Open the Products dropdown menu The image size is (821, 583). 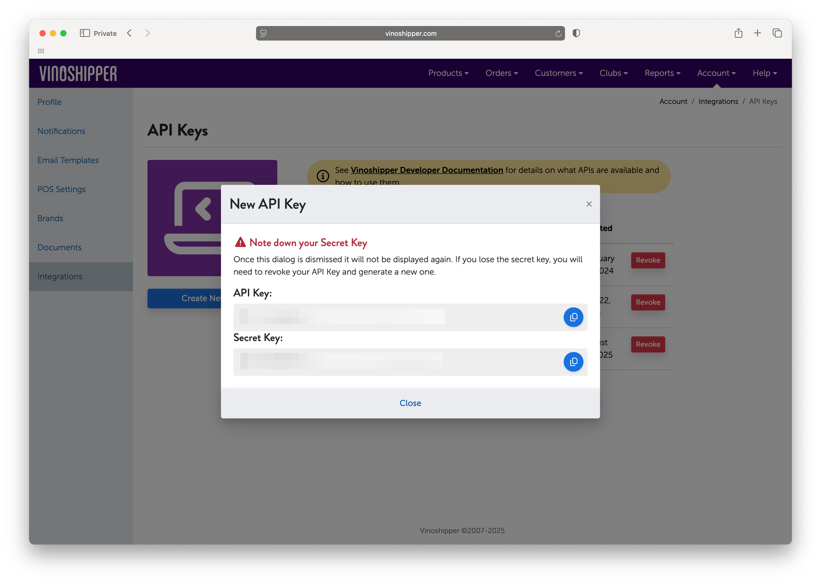click(448, 73)
